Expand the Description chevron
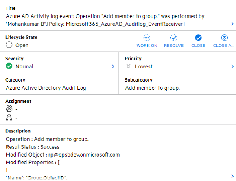This screenshot has width=236, height=181. 232,176
